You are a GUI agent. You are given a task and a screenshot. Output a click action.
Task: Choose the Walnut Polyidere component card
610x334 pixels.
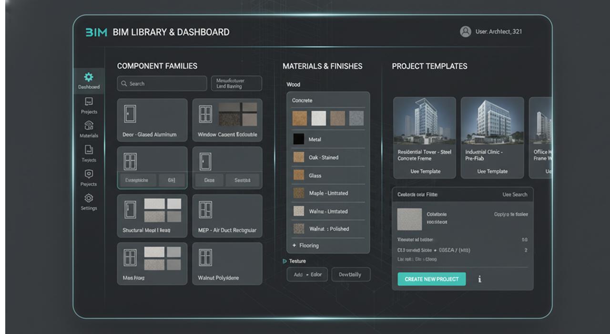(227, 263)
